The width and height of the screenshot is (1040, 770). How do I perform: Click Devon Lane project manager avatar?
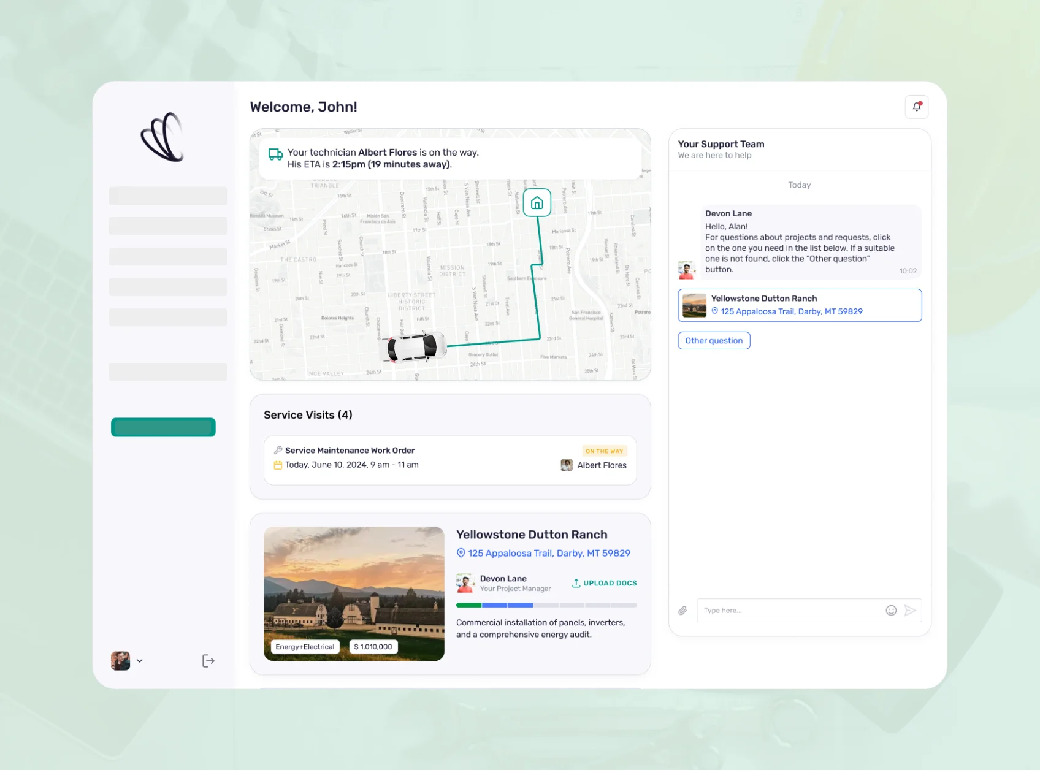465,583
